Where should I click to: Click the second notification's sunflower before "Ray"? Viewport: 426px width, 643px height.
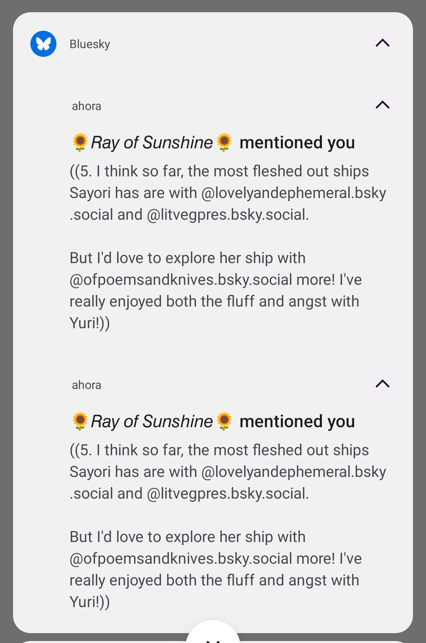click(80, 421)
